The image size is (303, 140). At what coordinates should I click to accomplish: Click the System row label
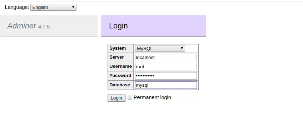[x=118, y=48]
